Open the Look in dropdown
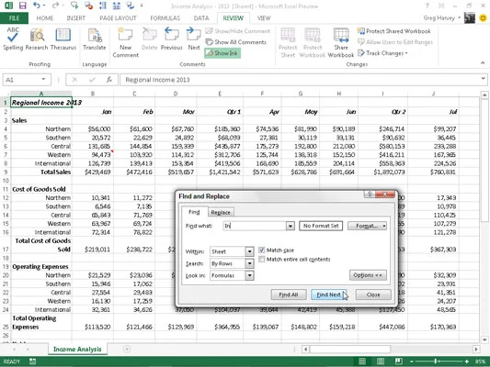Image resolution: width=490 pixels, height=367 pixels. (x=249, y=275)
